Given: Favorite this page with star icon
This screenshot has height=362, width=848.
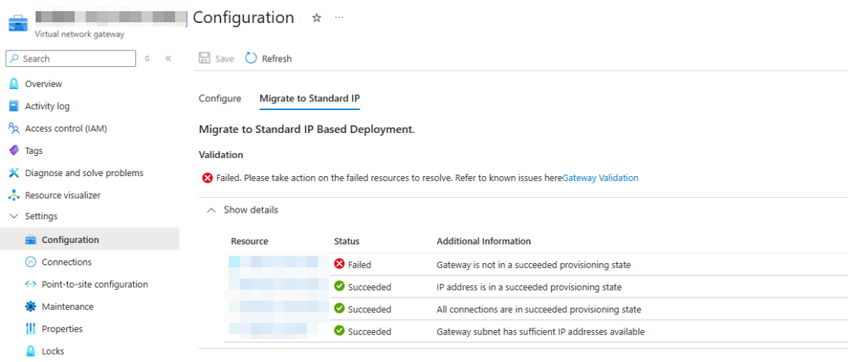Looking at the screenshot, I should [x=317, y=18].
